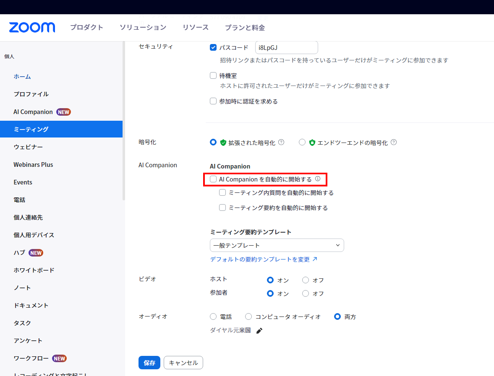Uncheck the パスコード checkbox
Viewport: 494px width, 376px height.
coord(213,47)
